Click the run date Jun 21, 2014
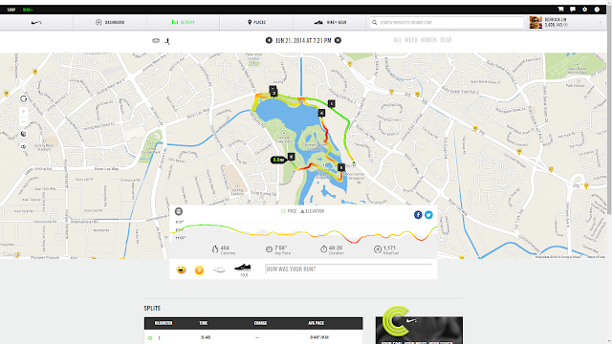Viewport: 612px width, 344px height. pos(303,40)
